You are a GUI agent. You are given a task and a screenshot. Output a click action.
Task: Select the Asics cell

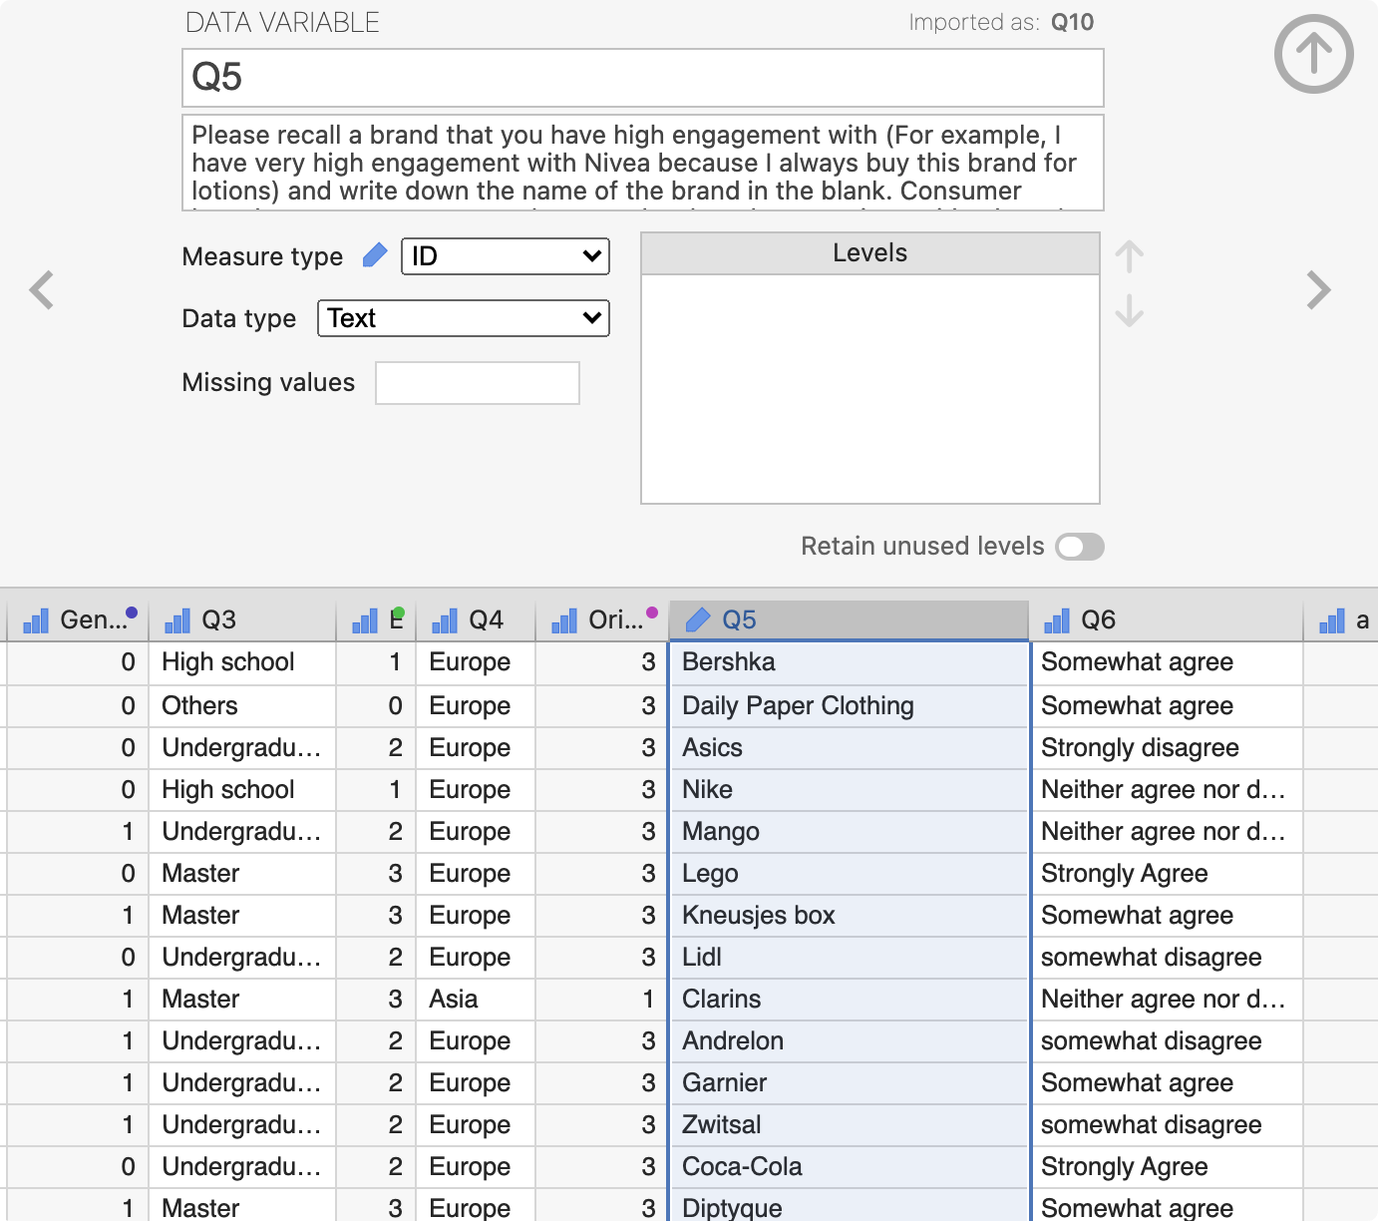click(849, 748)
